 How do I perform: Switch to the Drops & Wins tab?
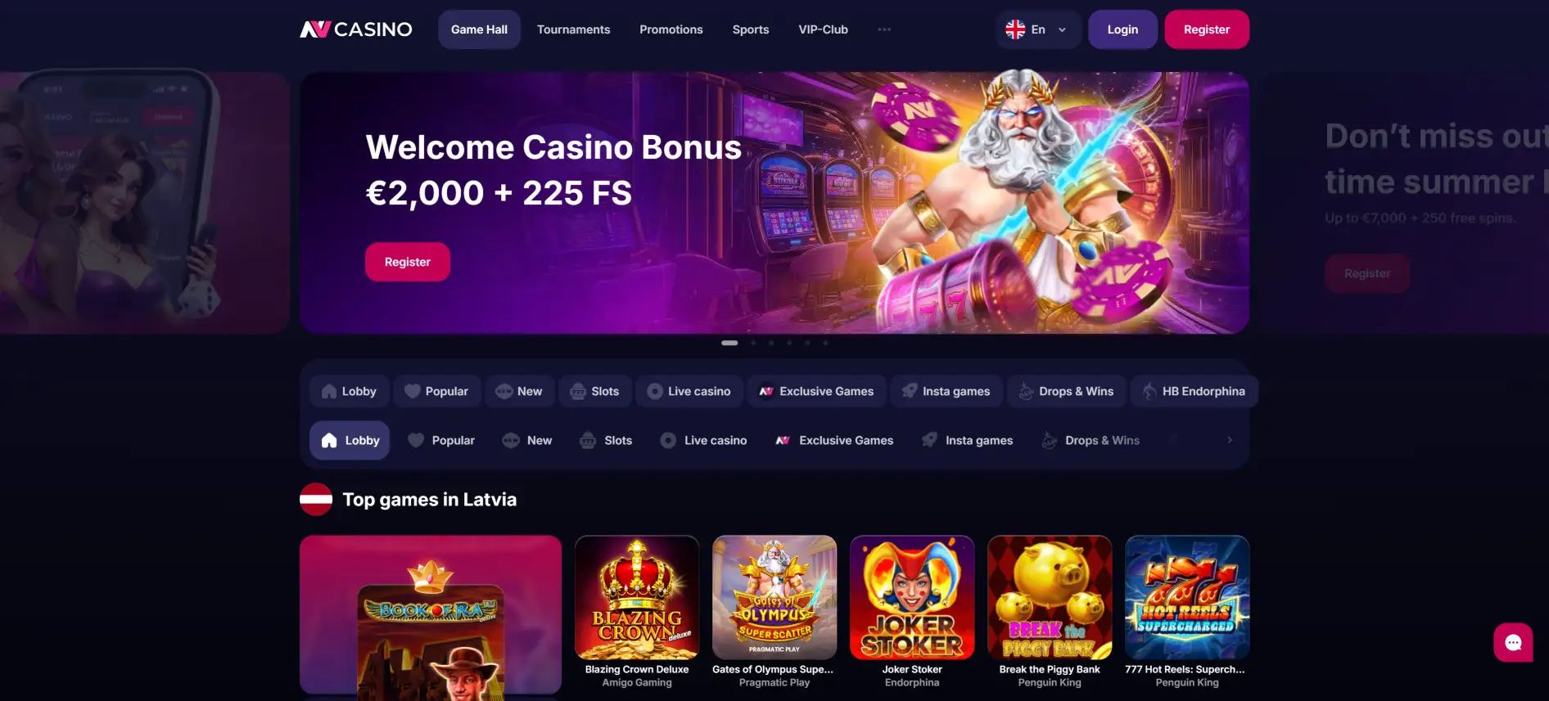pyautogui.click(x=1090, y=440)
